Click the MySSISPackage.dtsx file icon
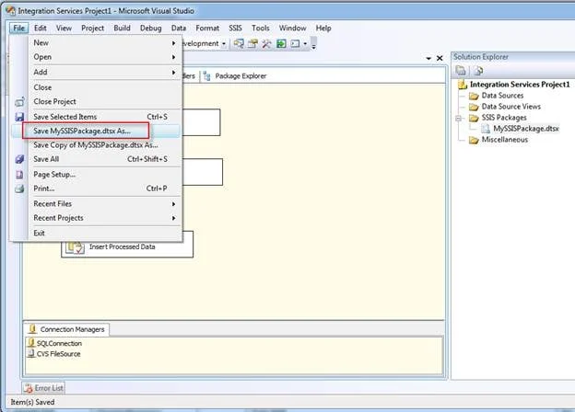Screen dimensions: 575x412 point(486,129)
